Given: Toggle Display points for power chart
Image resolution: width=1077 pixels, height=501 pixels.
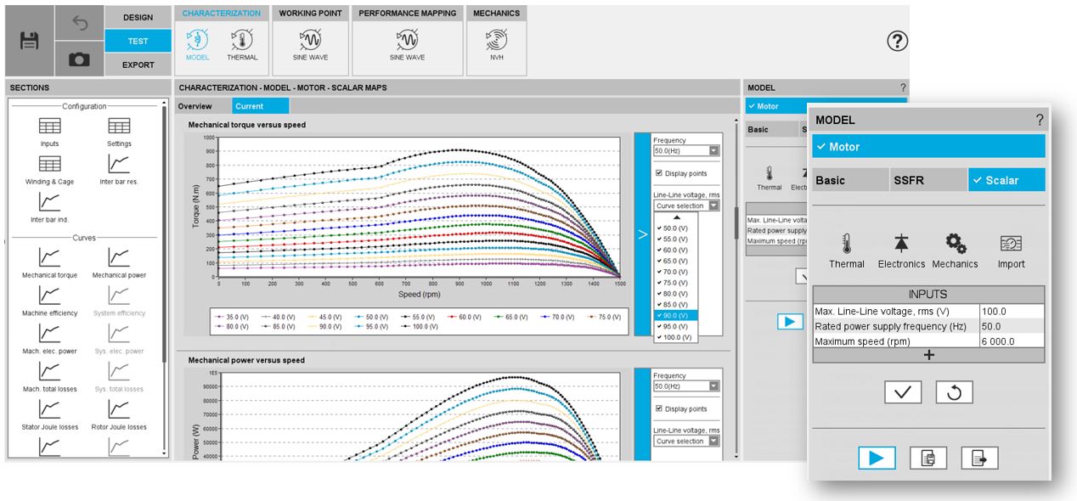Looking at the screenshot, I should coord(659,409).
